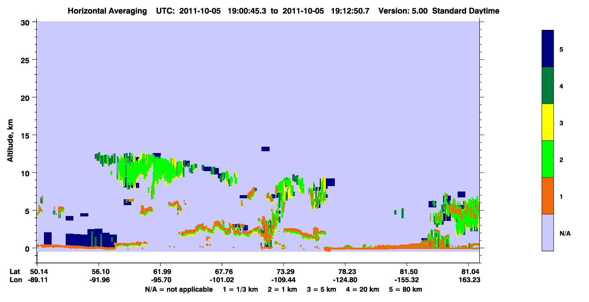Click the y-axis tick label 30

(x=26, y=22)
